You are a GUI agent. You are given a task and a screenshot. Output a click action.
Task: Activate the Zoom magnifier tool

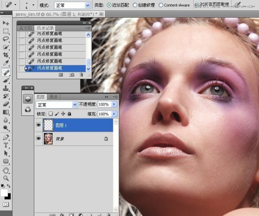[6, 178]
